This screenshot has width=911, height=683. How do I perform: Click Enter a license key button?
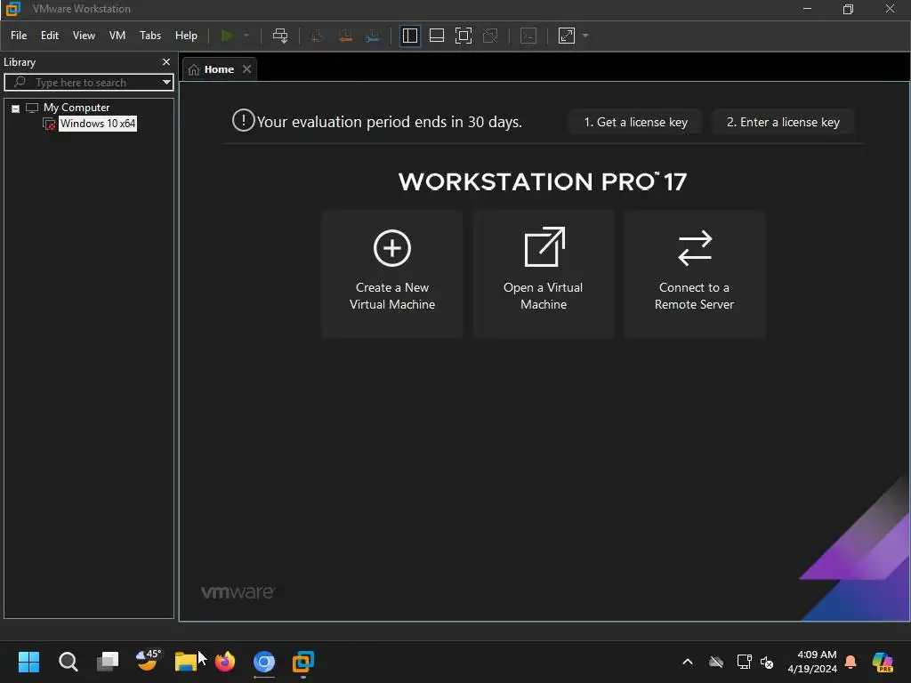click(783, 122)
